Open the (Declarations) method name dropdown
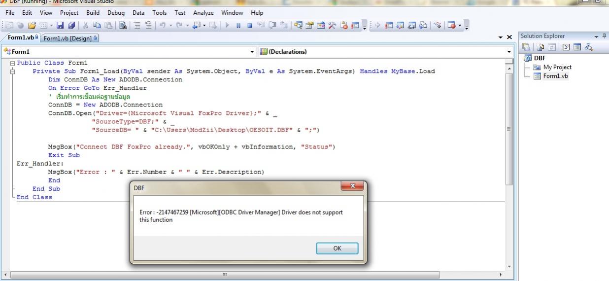609x281 pixels. pos(509,51)
